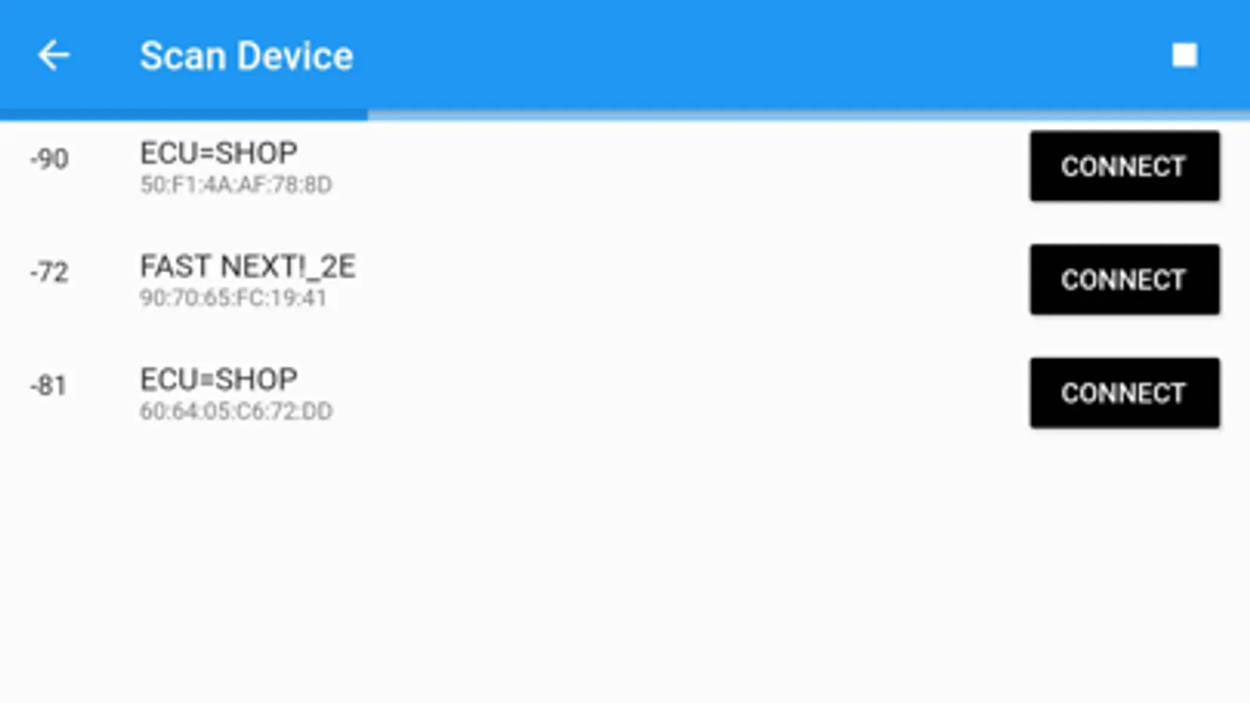
Task: Click the Scan Device title
Action: [x=246, y=56]
